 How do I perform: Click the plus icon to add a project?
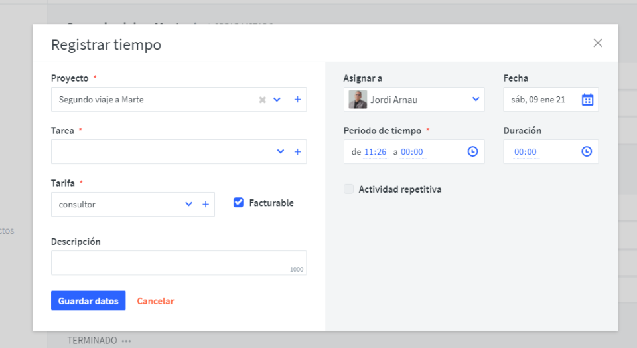pyautogui.click(x=297, y=100)
